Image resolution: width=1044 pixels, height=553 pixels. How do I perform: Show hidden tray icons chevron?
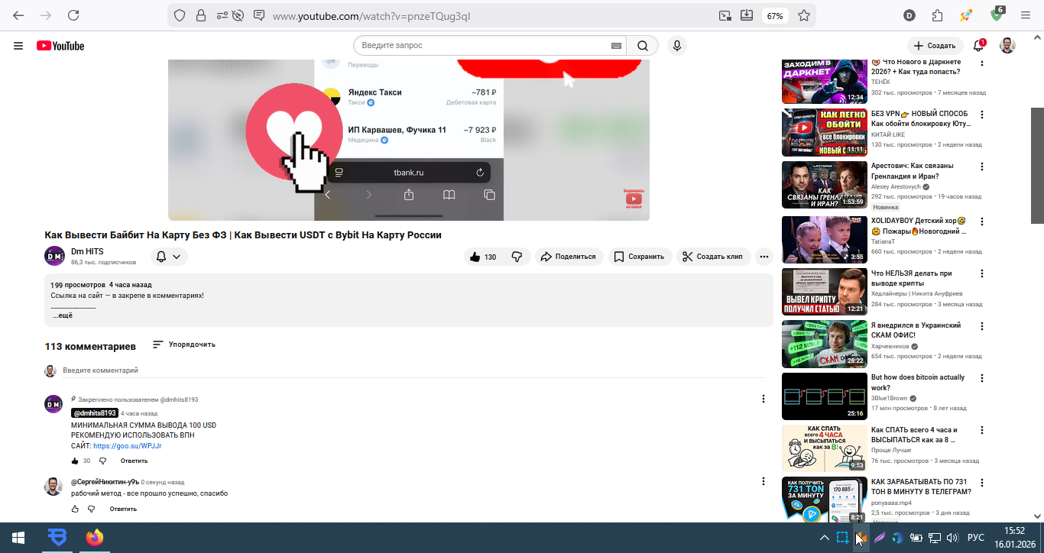tap(824, 538)
